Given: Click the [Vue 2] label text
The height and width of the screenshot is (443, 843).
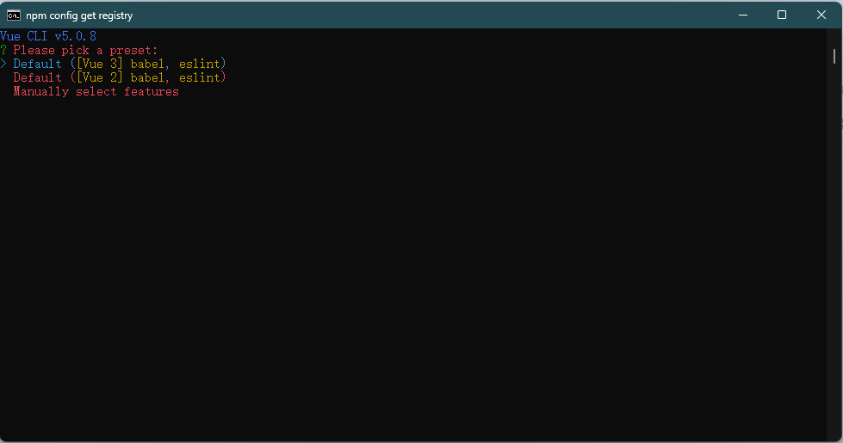Looking at the screenshot, I should pyautogui.click(x=100, y=78).
